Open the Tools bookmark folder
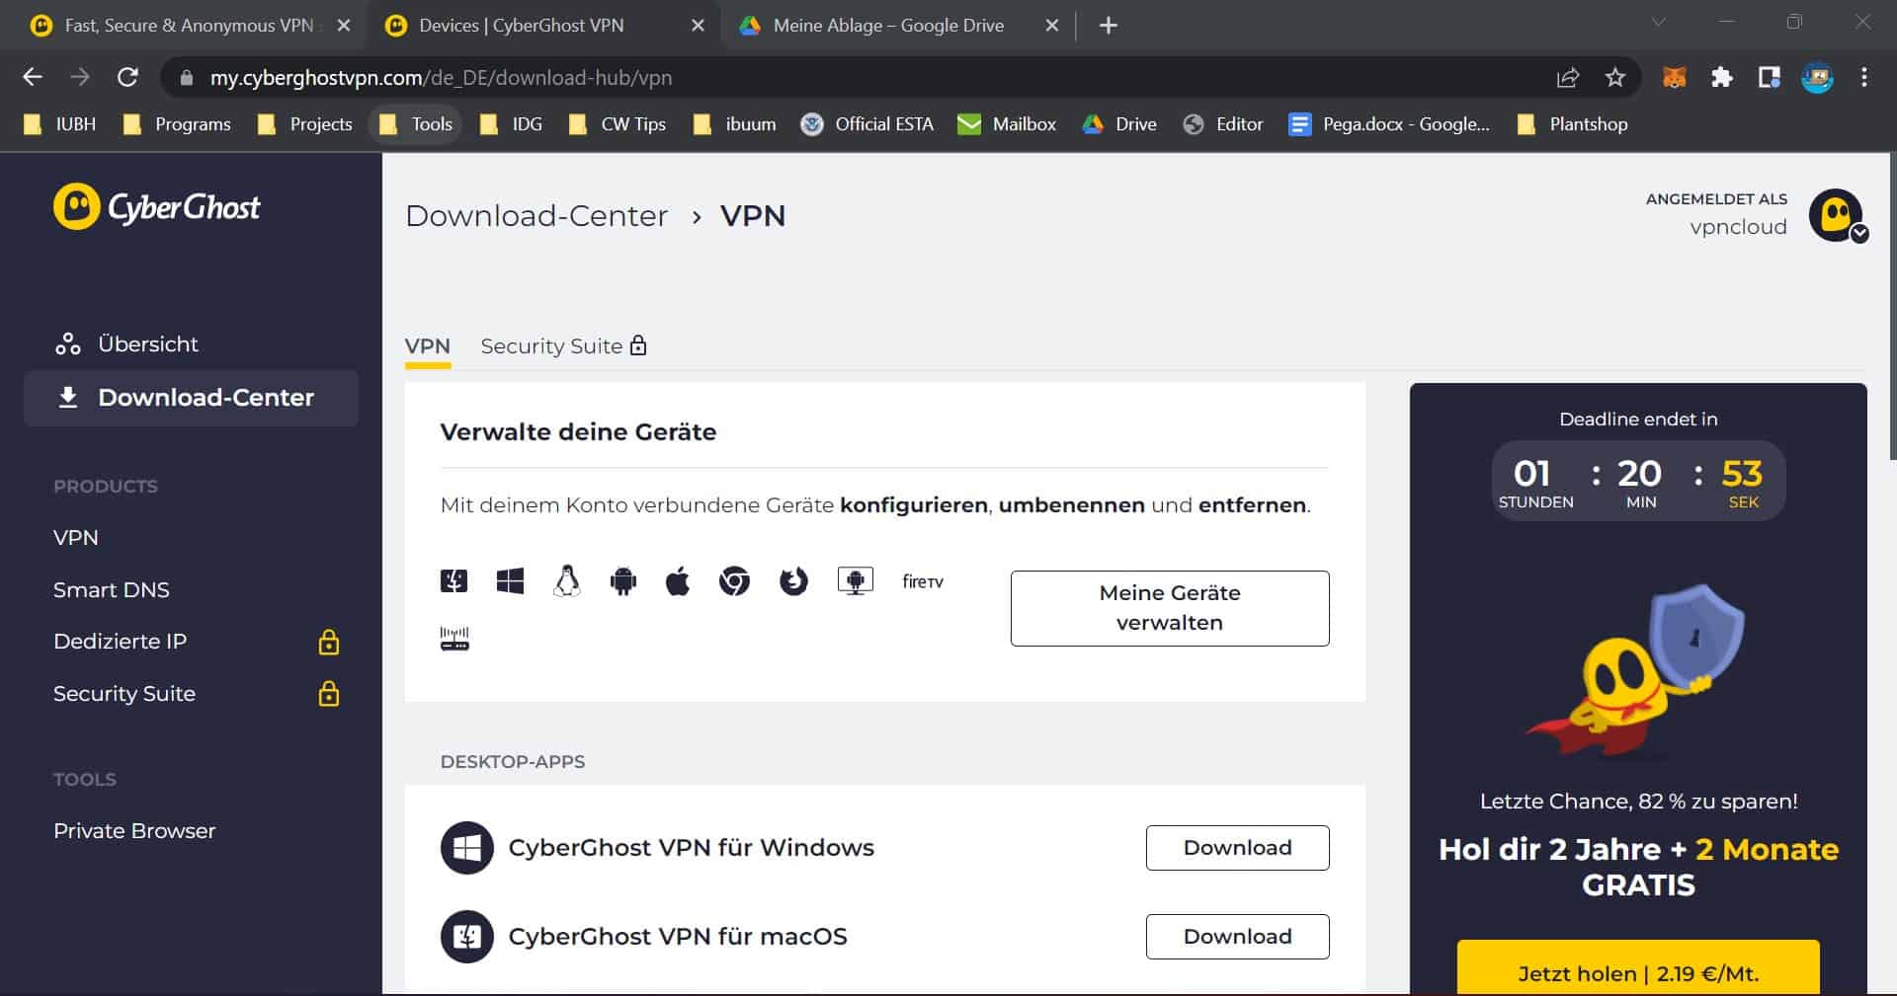The image size is (1897, 996). [415, 124]
